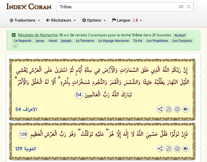Select the Le Voyage Nocturne sura tag
Image resolution: width=207 pixels, height=162 pixels.
[x=114, y=41]
